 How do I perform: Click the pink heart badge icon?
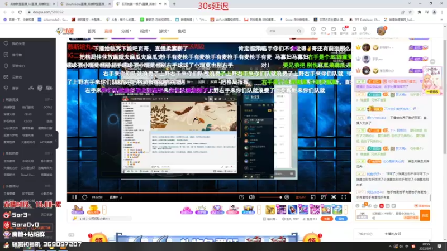187,210
